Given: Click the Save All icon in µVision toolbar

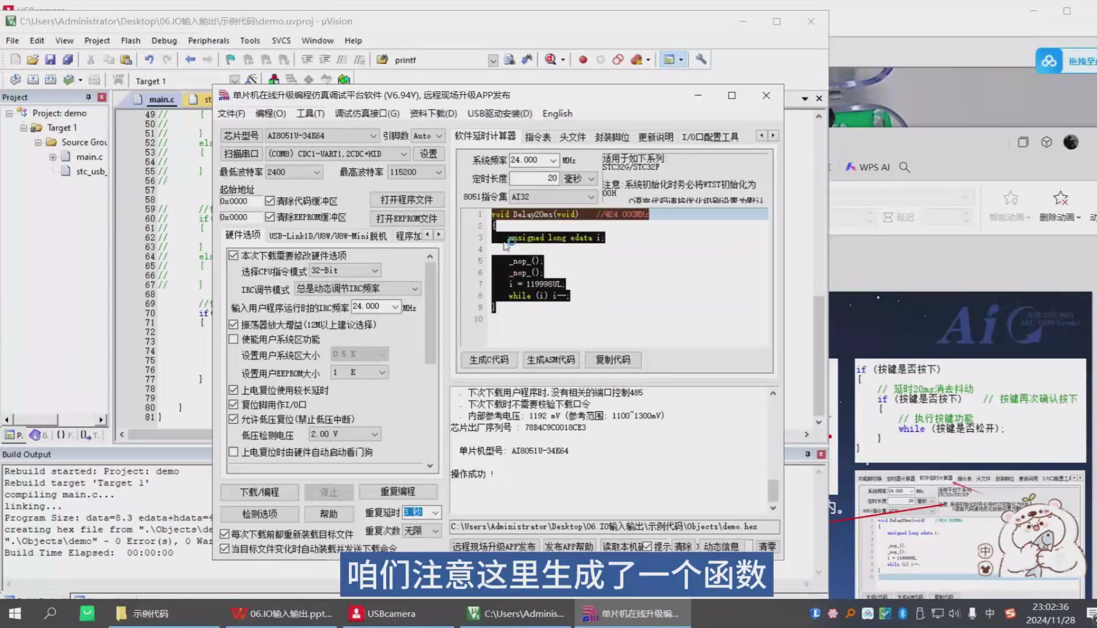Looking at the screenshot, I should [x=68, y=60].
